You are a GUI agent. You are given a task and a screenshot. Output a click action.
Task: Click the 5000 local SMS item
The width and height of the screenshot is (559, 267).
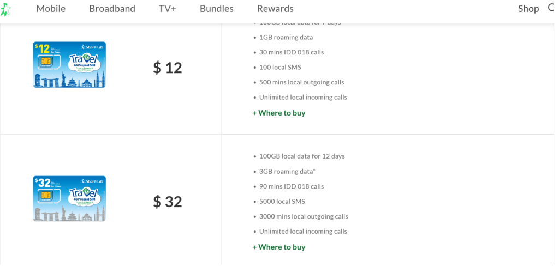(x=282, y=201)
